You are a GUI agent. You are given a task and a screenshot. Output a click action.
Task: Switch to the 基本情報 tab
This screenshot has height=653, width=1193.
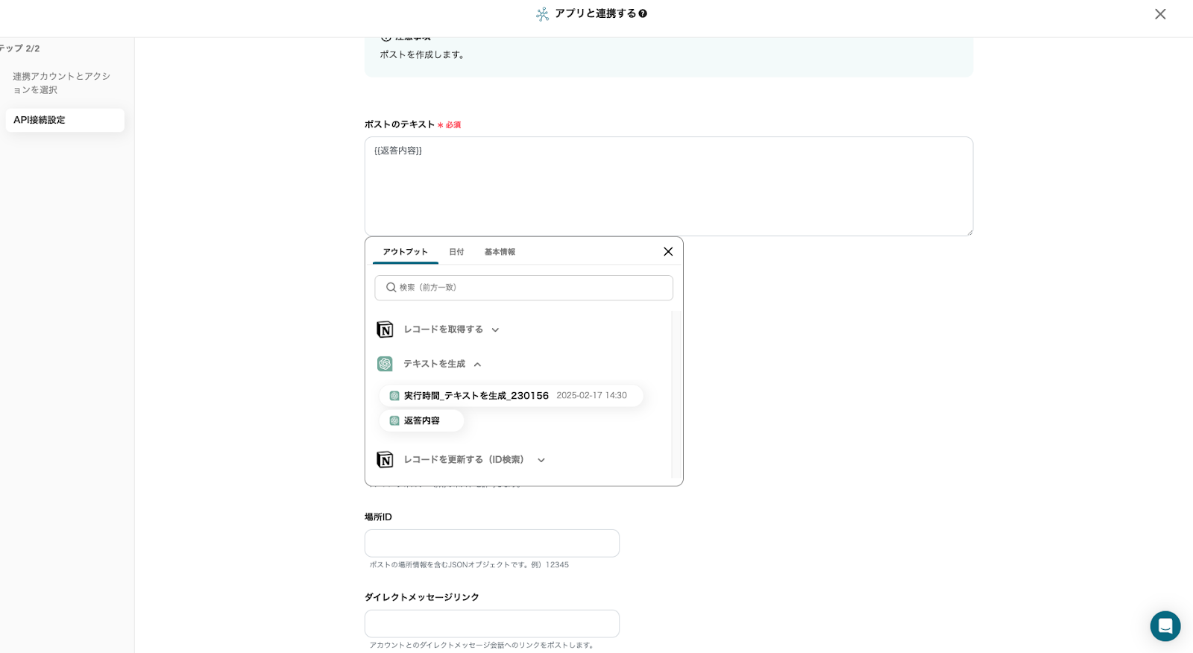[500, 252]
